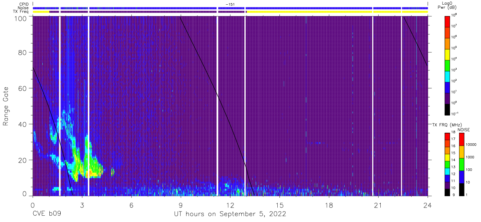Viewport: 481px width, 222px height.
Task: Click Range Gate axis tick label '40'
Action: point(23,124)
